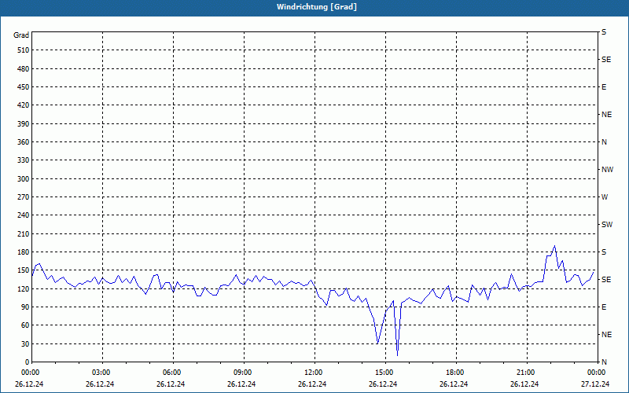The width and height of the screenshot is (629, 393).
Task: Pick the 420 y-axis label
Action: (x=24, y=105)
